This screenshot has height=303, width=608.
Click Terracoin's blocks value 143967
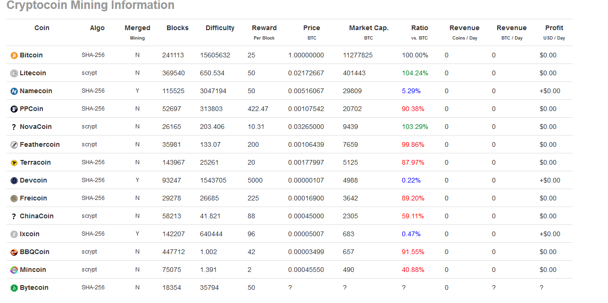[174, 162]
